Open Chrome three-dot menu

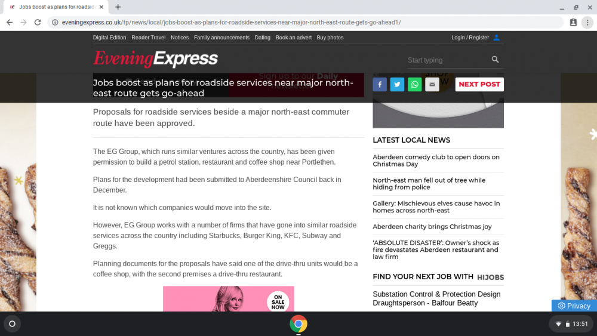tap(587, 23)
